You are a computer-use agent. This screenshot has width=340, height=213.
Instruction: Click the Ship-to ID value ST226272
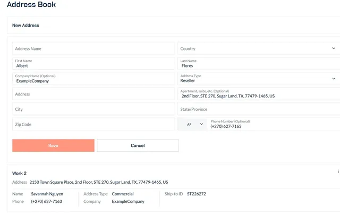coord(197,194)
